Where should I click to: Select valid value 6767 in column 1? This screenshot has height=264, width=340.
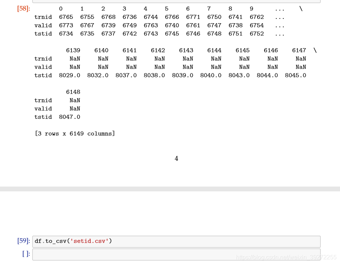coord(87,25)
